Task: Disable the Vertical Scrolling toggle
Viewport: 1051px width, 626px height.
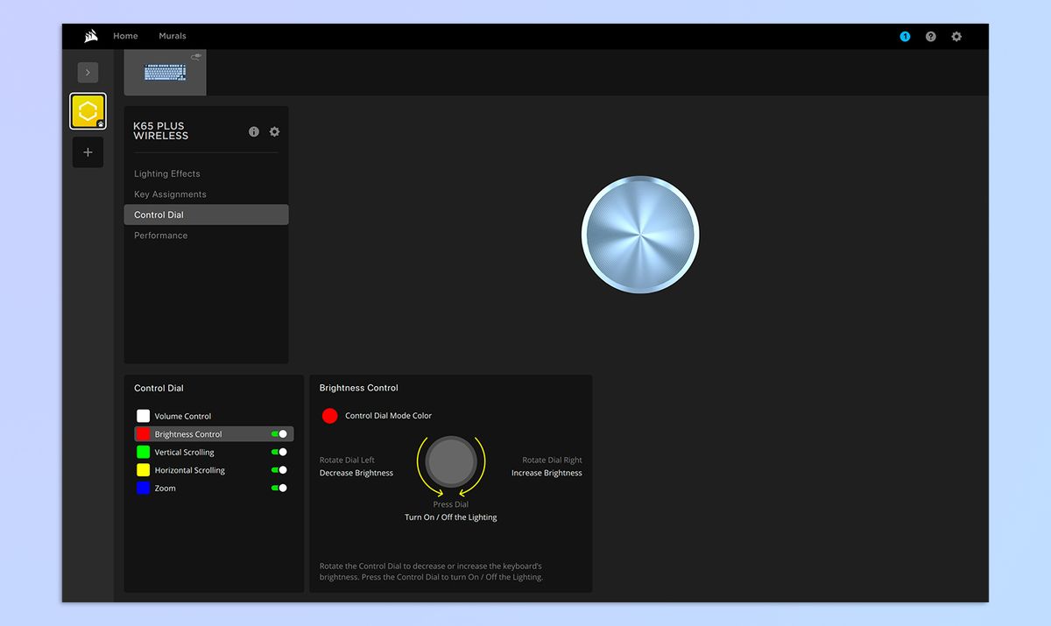Action: (x=279, y=453)
